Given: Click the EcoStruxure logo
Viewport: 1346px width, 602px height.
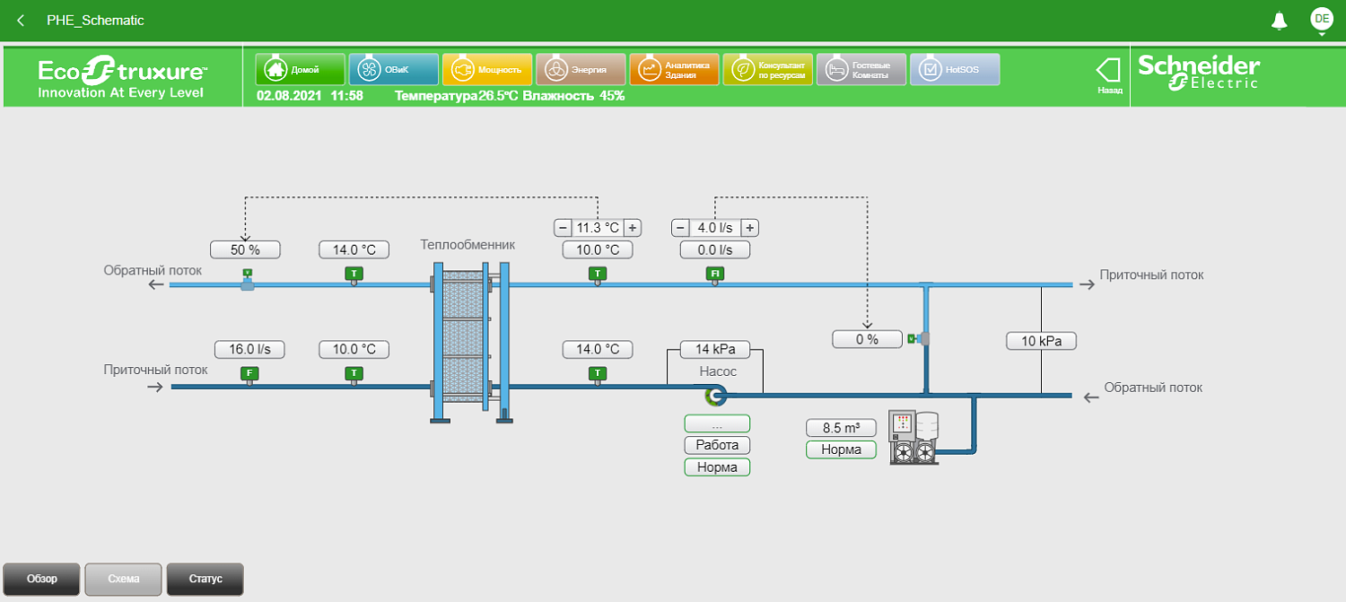Looking at the screenshot, I should [122, 78].
